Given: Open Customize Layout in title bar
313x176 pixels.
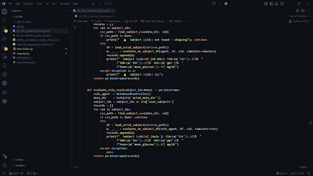Looking at the screenshot, I should pos(266,4).
